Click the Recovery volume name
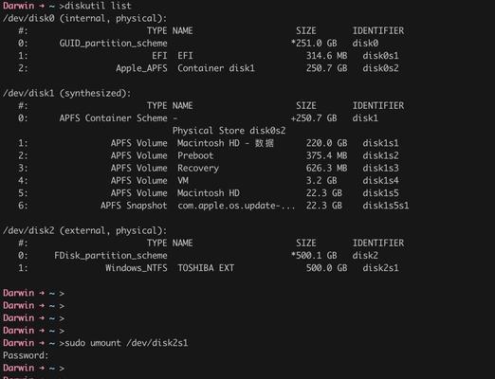This screenshot has height=379, width=495. [198, 168]
